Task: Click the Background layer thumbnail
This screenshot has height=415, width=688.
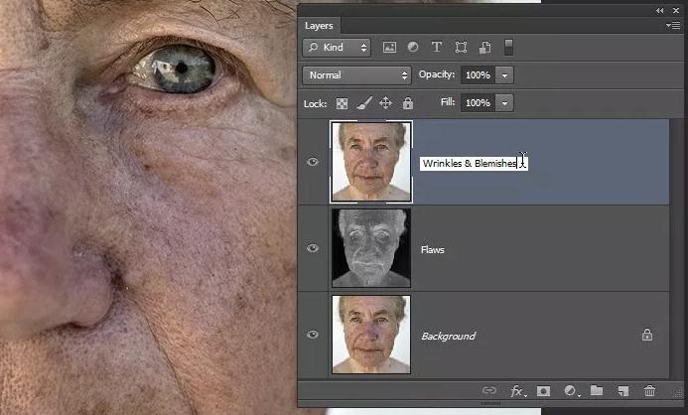Action: pos(370,336)
